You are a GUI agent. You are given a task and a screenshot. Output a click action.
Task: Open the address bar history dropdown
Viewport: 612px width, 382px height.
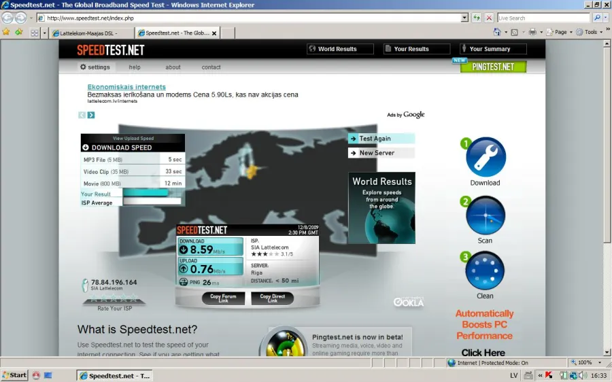pos(464,18)
